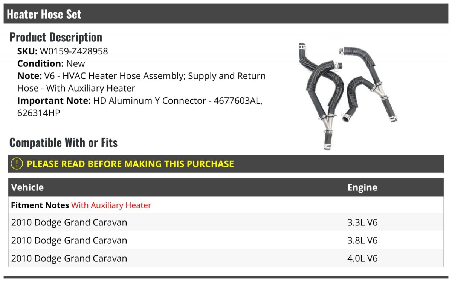Image resolution: width=452 pixels, height=282 pixels.
Task: Select the 4.0L V6 Grand Caravan row
Action: coord(226,258)
